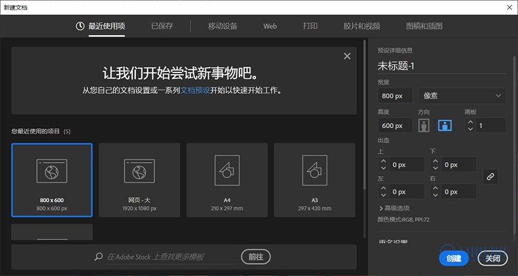518x276 pixels.
Task: Open the 胶片和视频 tab
Action: tap(362, 26)
